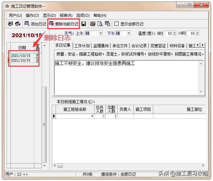The height and width of the screenshot is (181, 213).
Task: Click the copy report icon in toolbar
Action: 107,24
